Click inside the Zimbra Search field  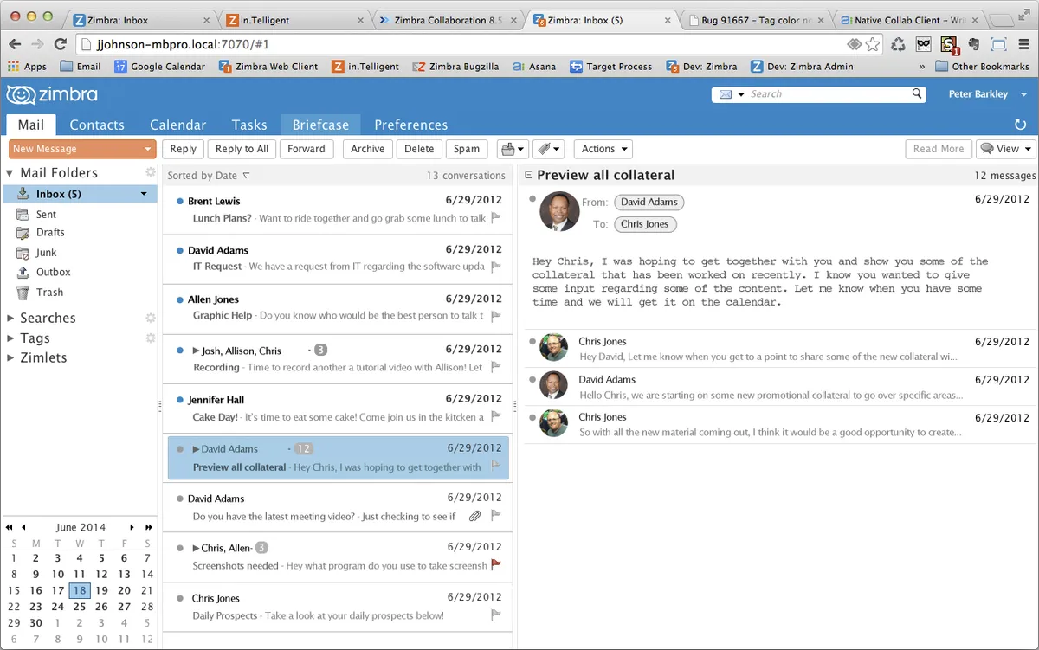(x=829, y=93)
